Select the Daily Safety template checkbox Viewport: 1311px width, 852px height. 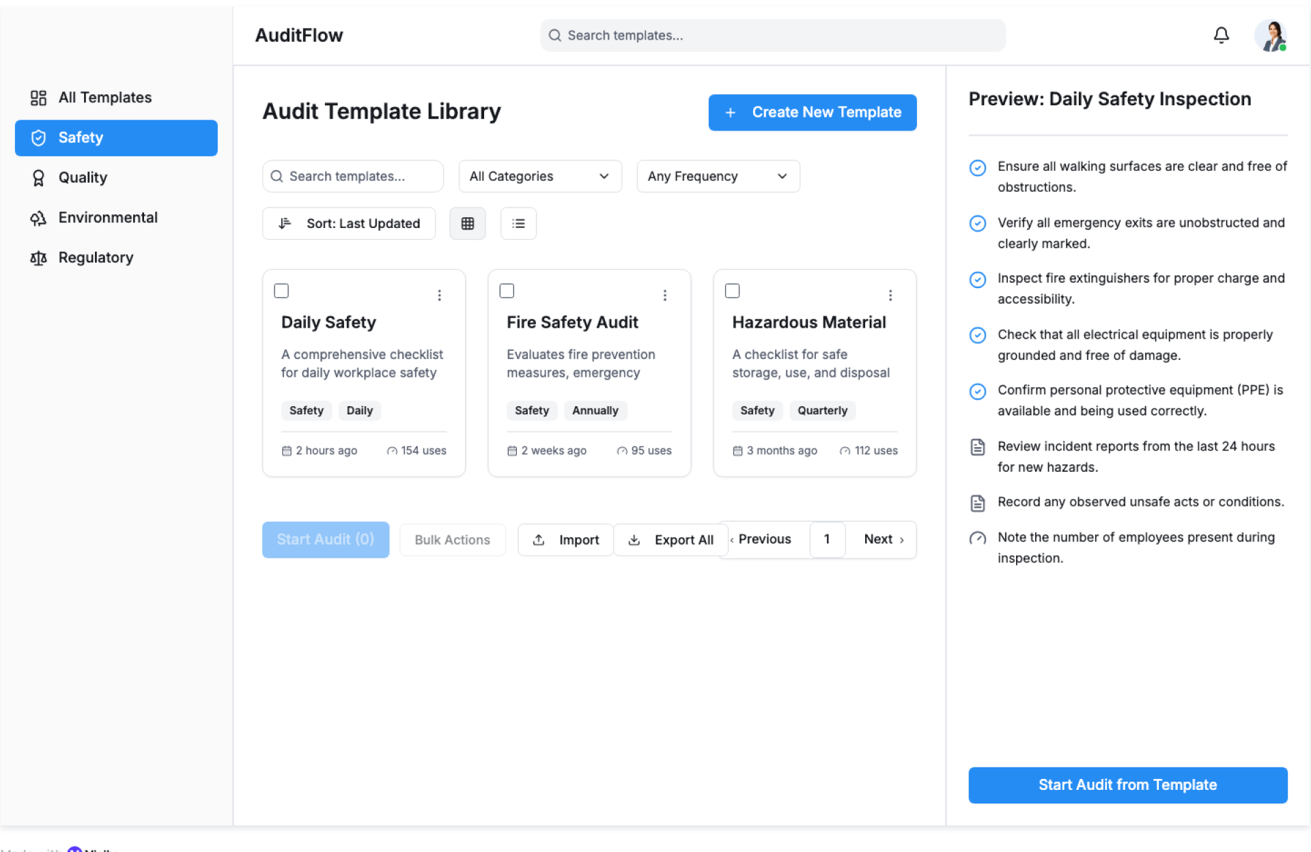pos(281,291)
